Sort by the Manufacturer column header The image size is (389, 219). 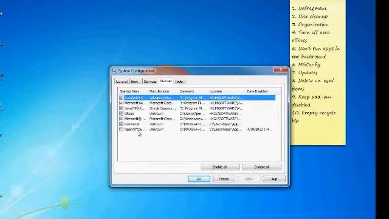[x=159, y=91]
